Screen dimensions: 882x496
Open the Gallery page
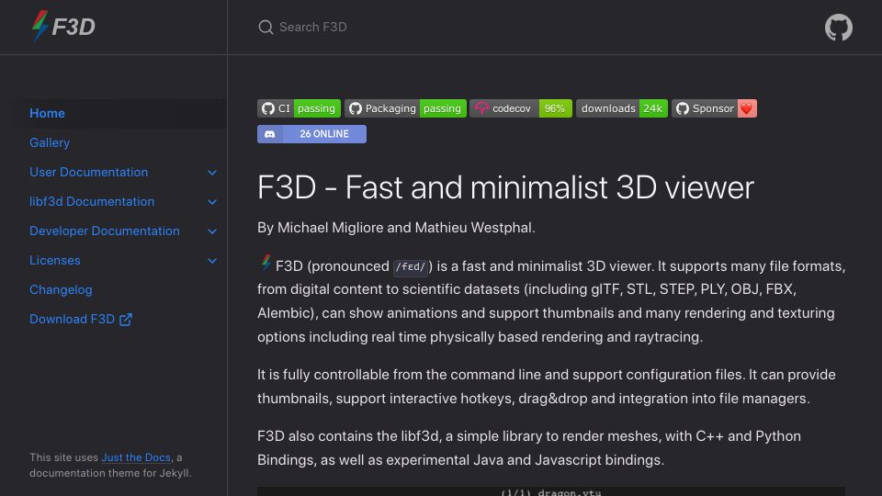point(50,143)
